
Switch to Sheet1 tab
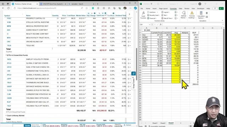155,123
